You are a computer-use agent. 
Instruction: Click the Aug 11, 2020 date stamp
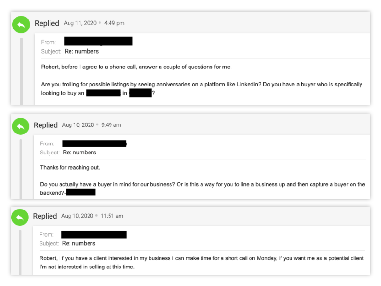tap(80, 23)
